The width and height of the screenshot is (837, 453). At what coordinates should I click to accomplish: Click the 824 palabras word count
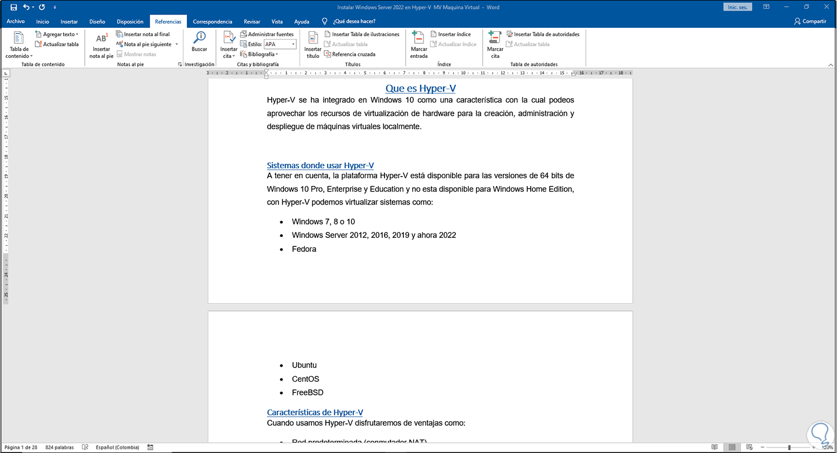coord(60,447)
